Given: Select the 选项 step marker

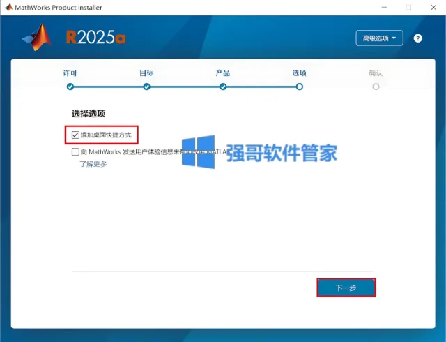Looking at the screenshot, I should pyautogui.click(x=299, y=87).
